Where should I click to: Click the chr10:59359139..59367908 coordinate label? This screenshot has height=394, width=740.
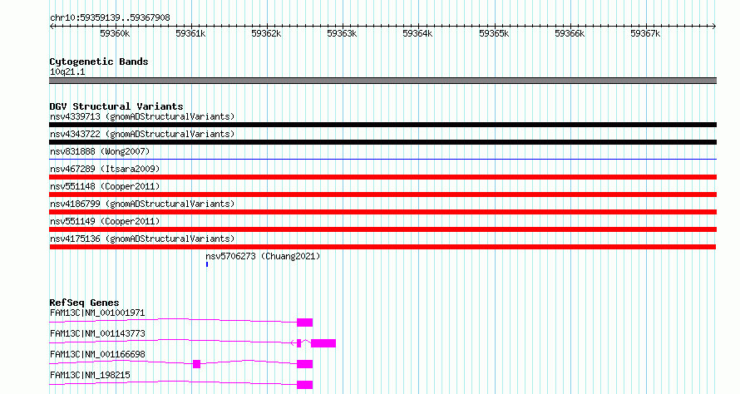click(x=110, y=18)
